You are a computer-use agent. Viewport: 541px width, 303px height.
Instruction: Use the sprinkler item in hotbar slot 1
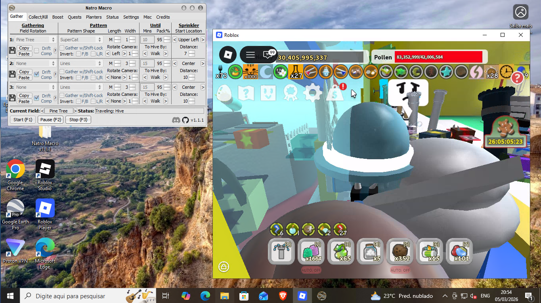(282, 251)
